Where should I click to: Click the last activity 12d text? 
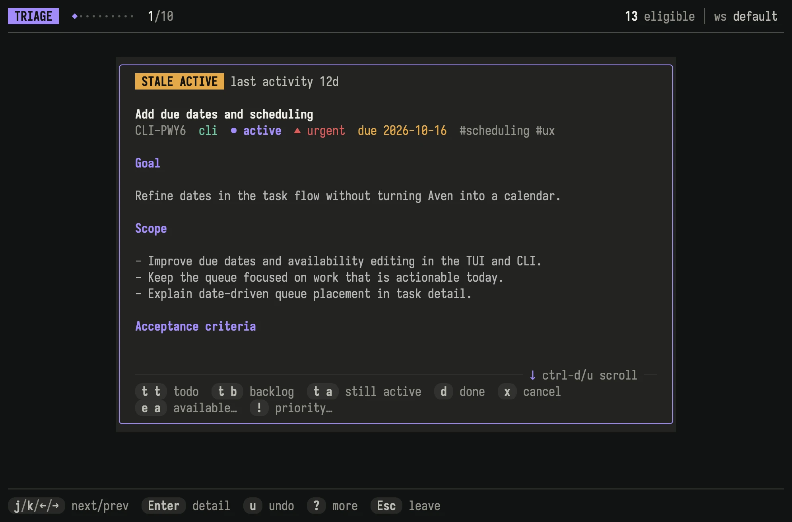(285, 82)
